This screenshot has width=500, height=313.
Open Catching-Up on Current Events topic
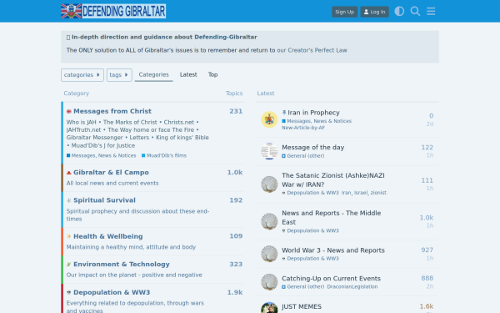point(331,279)
